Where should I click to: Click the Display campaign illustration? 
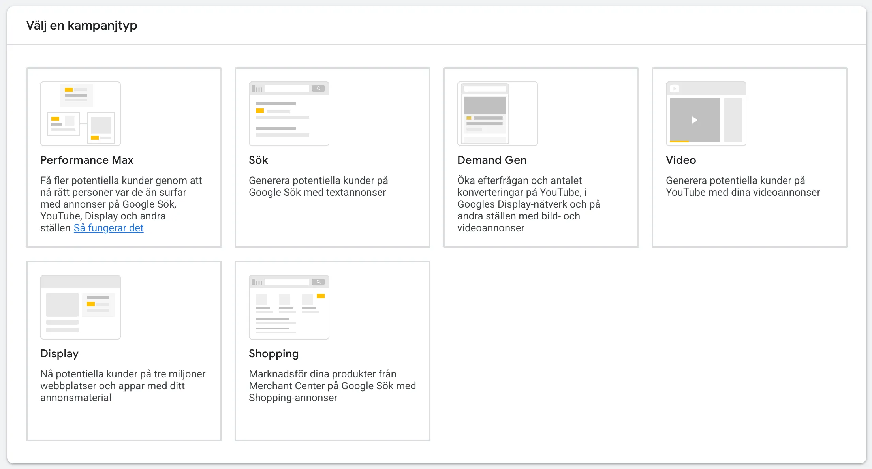pyautogui.click(x=81, y=307)
